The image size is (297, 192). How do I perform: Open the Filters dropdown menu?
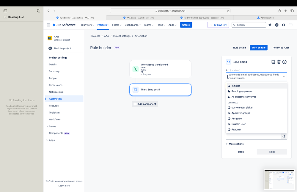(x=117, y=25)
